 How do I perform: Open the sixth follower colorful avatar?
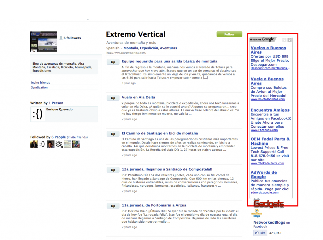76,144
